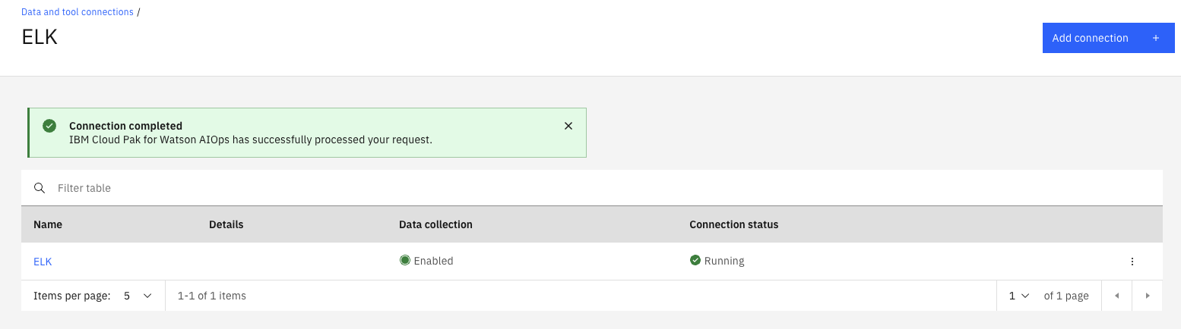Click the plus icon on Add connection
The width and height of the screenshot is (1181, 329).
pyautogui.click(x=1156, y=38)
